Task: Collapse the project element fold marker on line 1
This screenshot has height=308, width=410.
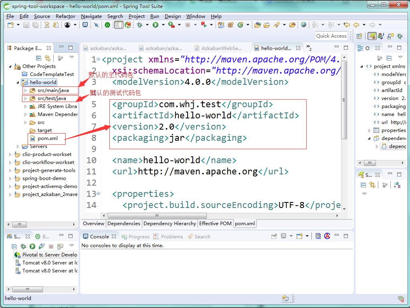Action: click(x=98, y=59)
